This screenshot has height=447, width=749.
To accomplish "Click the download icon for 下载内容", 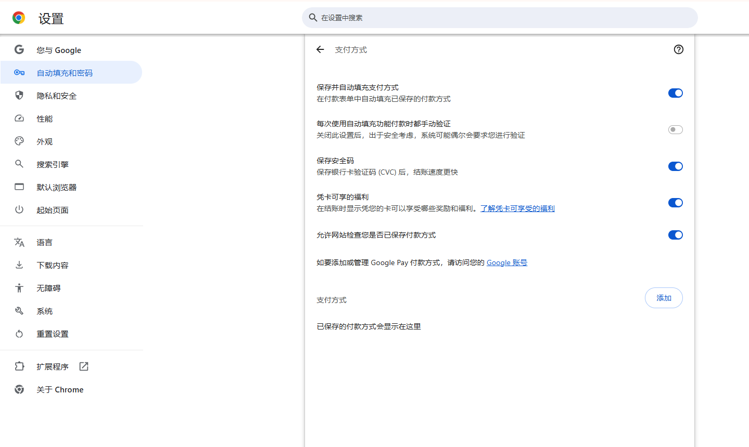I will pyautogui.click(x=19, y=265).
